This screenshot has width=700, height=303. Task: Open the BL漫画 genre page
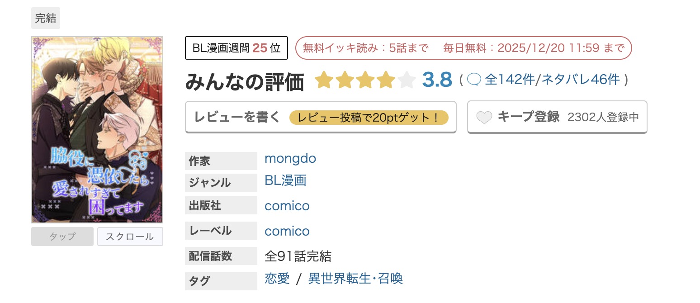pos(285,180)
